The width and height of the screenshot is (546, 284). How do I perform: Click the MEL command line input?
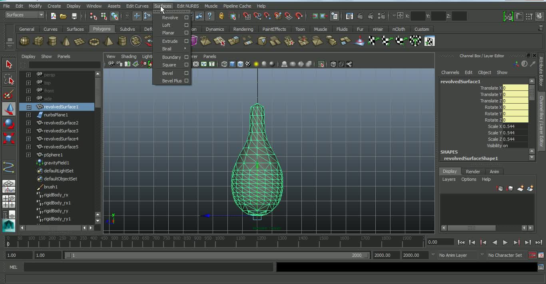(149, 267)
